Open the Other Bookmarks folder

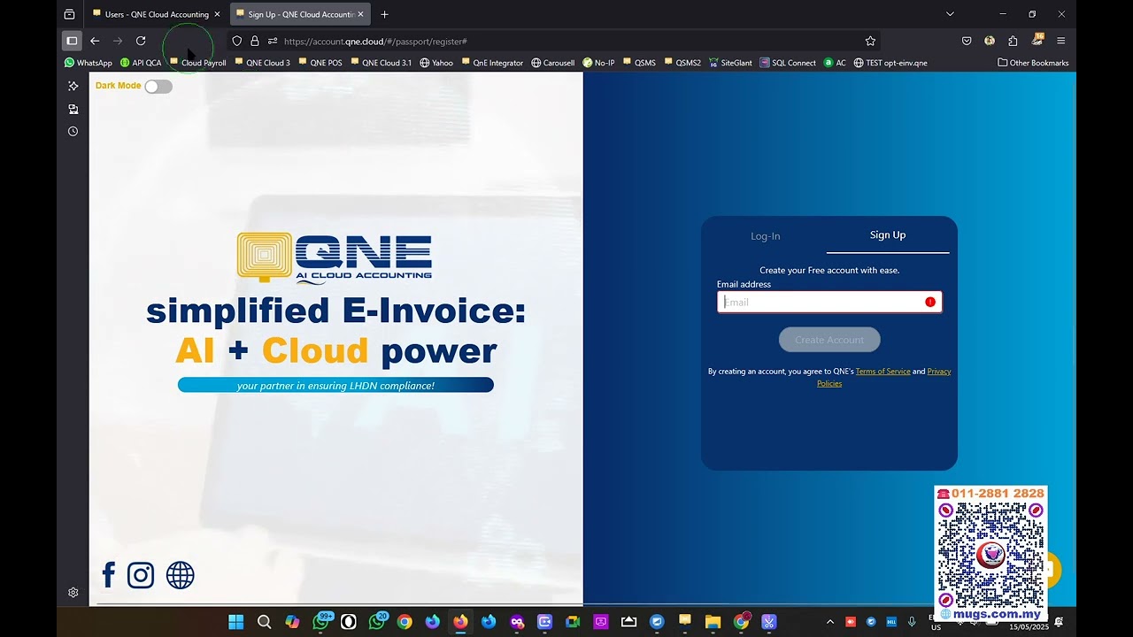point(1033,63)
